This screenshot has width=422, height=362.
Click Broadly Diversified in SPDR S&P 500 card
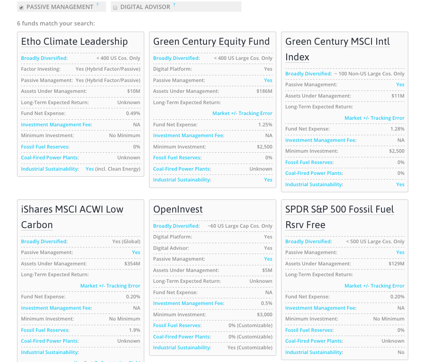[x=309, y=241]
